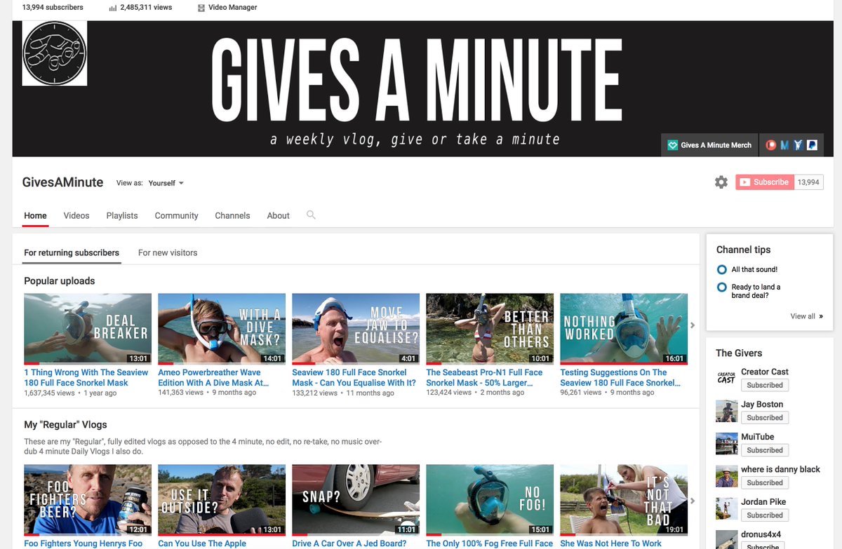Click the blue M icon in banner
This screenshot has width=842, height=549.
(785, 145)
